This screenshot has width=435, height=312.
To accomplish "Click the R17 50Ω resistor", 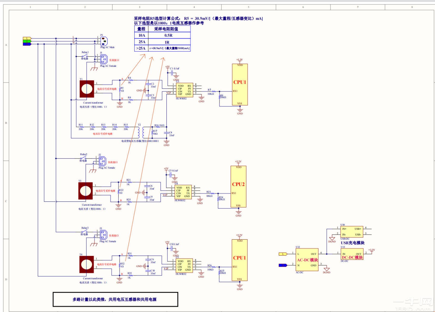I will pos(152,133).
